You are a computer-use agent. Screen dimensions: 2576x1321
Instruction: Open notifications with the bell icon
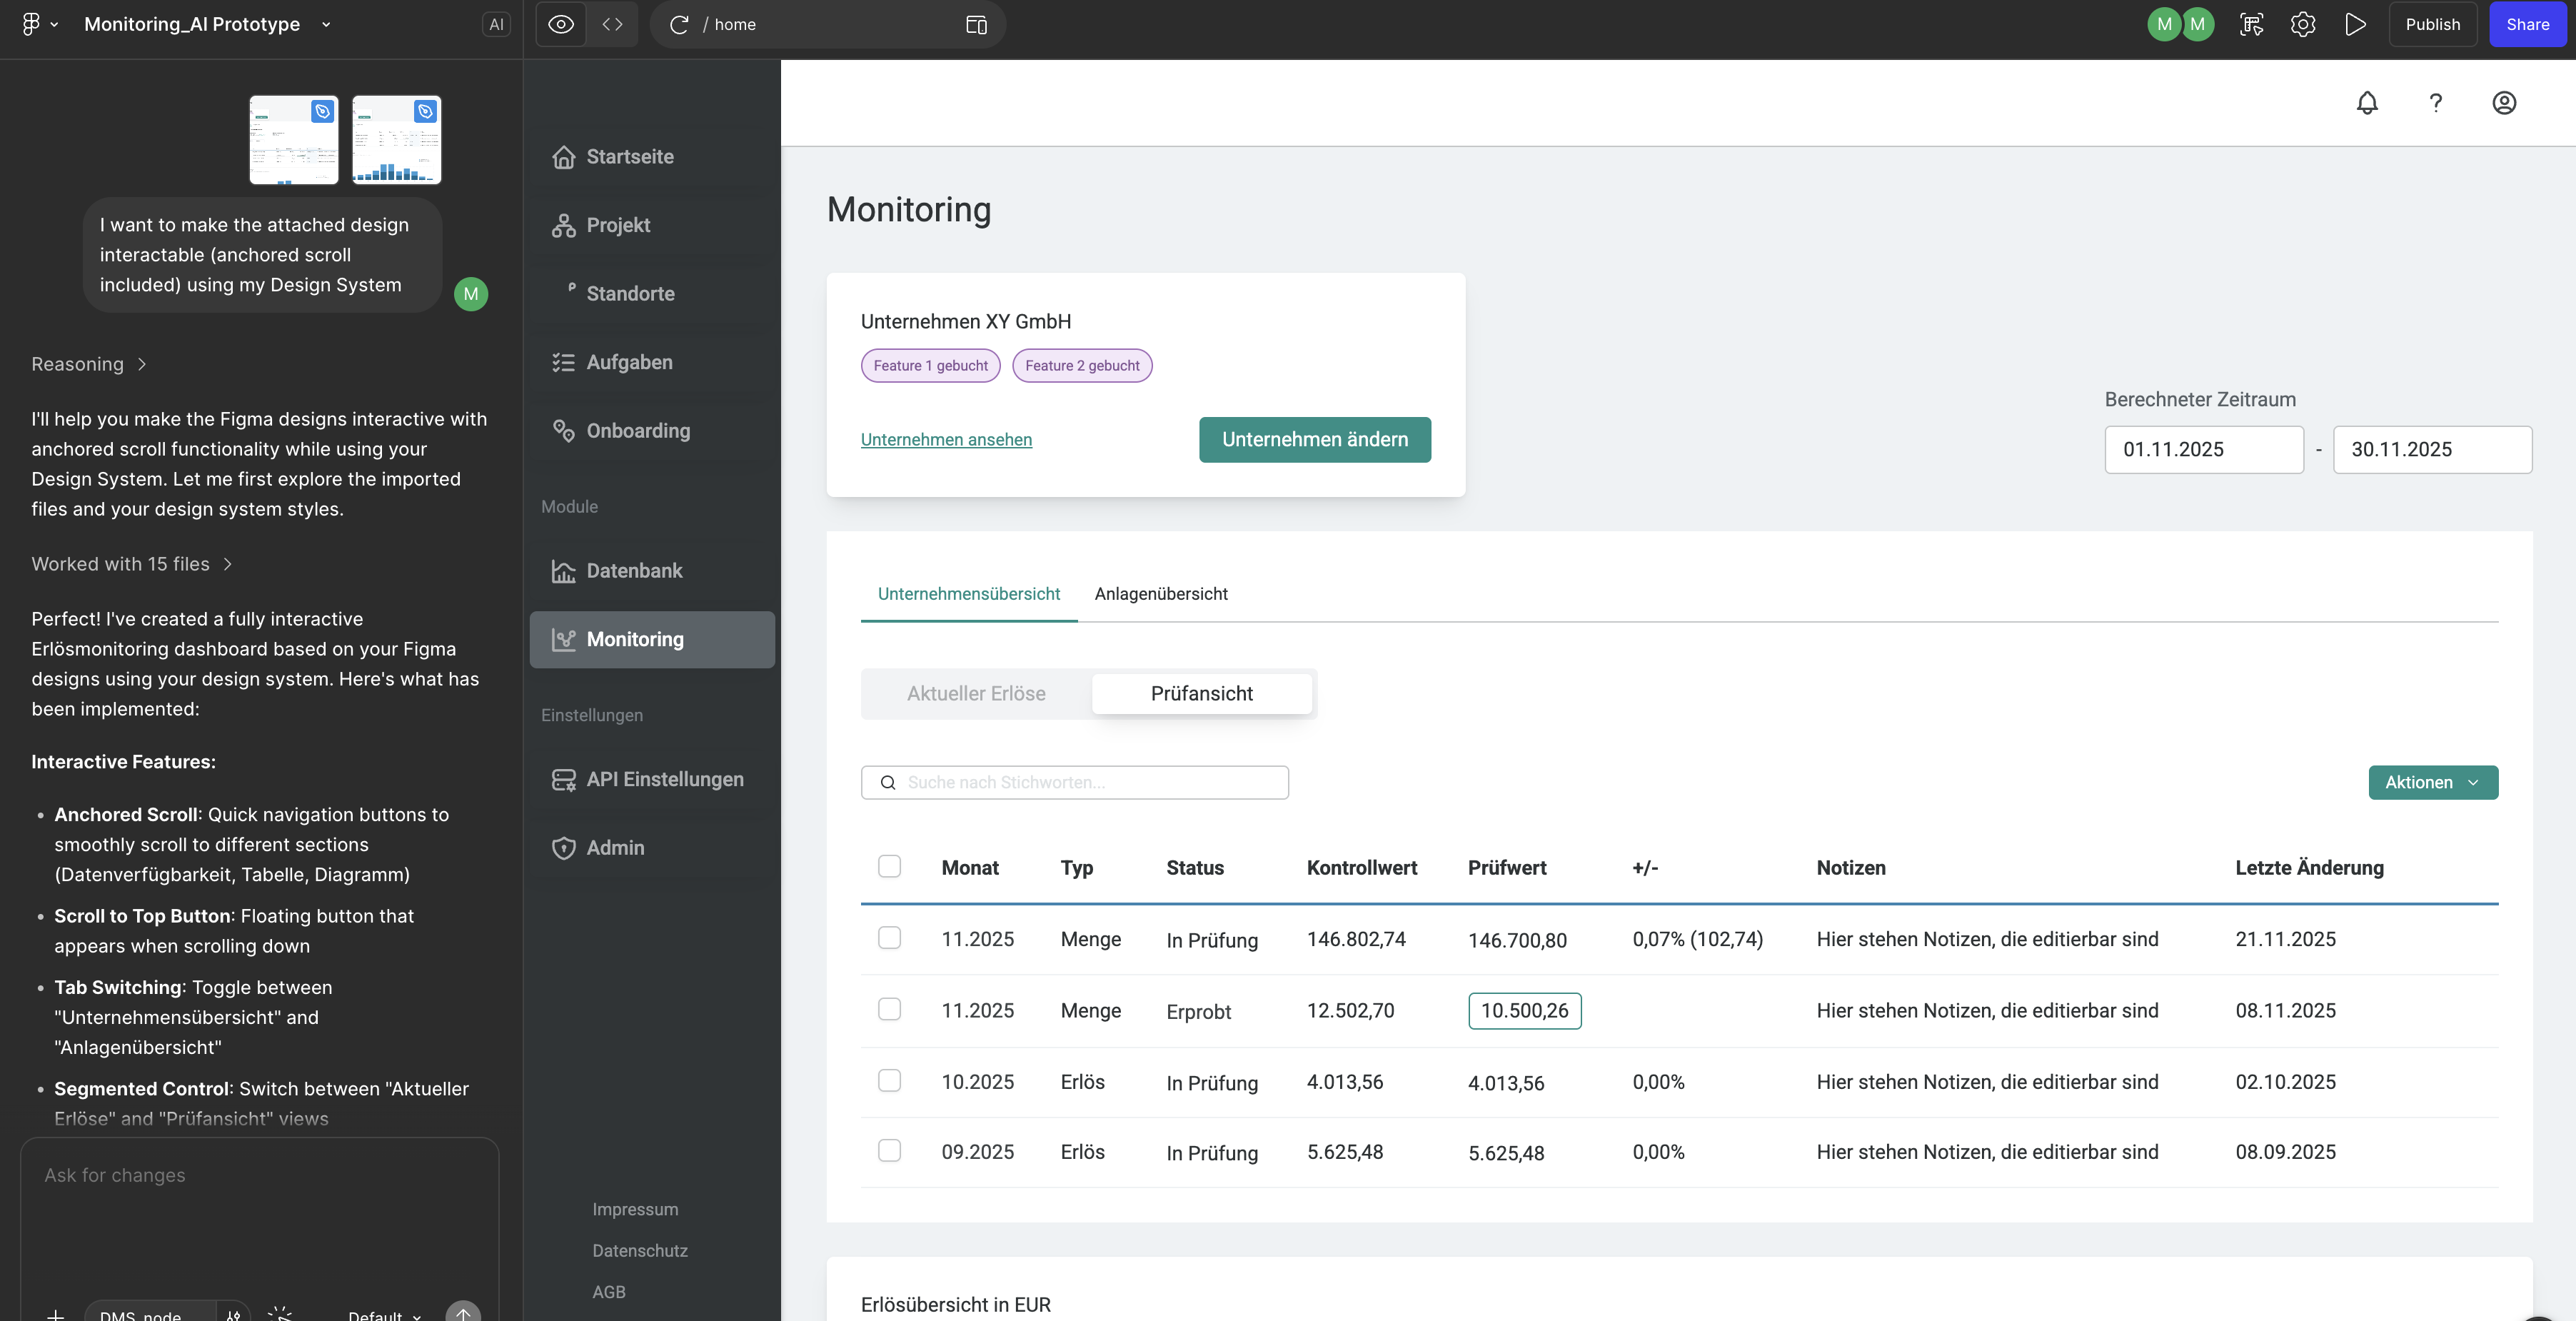[2367, 103]
